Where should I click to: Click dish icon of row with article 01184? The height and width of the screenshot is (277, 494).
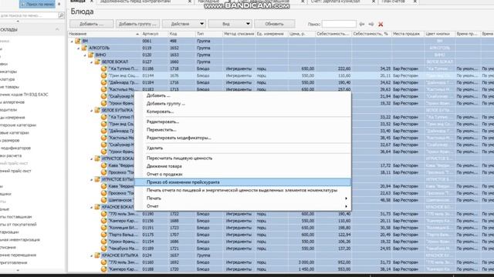click(103, 82)
